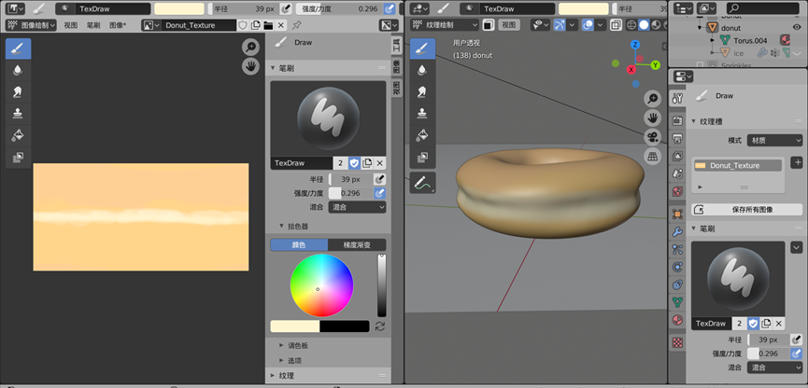Image resolution: width=808 pixels, height=388 pixels.
Task: Select the Annotate tool in the 3D viewport toolbar
Action: pos(422,183)
